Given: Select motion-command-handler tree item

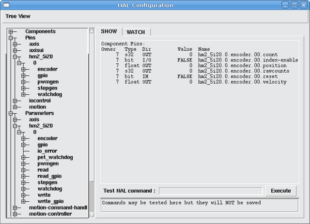Looking at the screenshot, I should (x=58, y=208).
